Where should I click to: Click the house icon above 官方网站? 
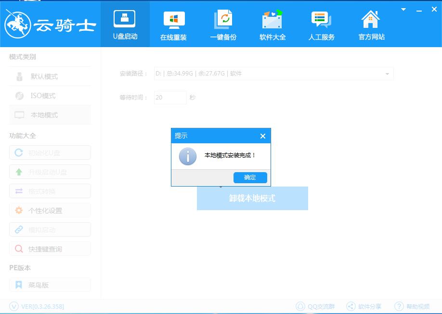point(370,19)
